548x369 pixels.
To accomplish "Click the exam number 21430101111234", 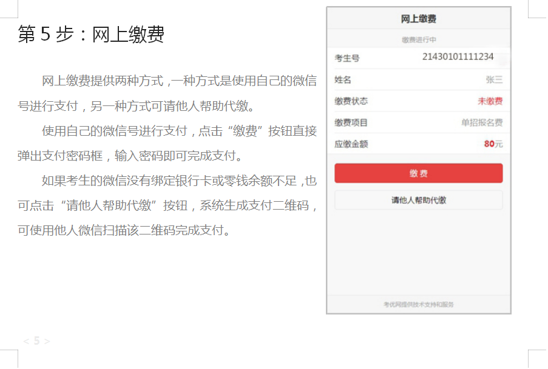I will tap(458, 57).
